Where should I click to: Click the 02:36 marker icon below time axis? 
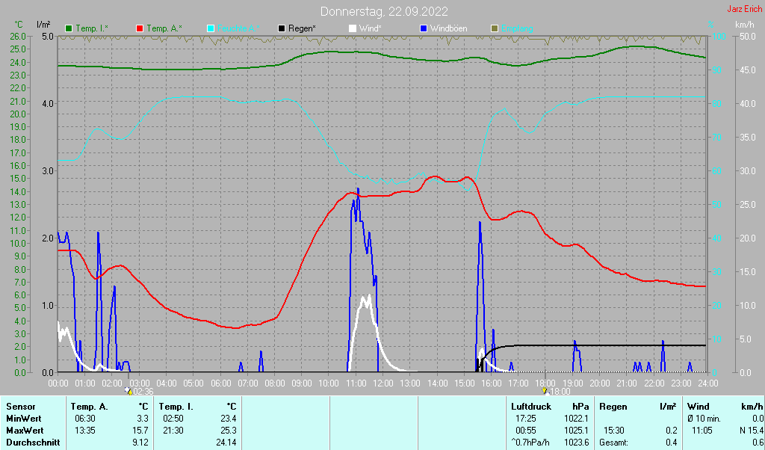(128, 391)
